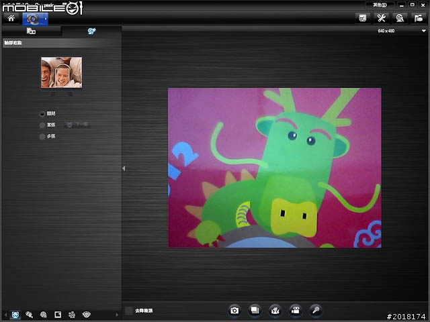Open the webcam search/diagnostic icon
Viewport: 430px width, 322px height.
[400, 18]
